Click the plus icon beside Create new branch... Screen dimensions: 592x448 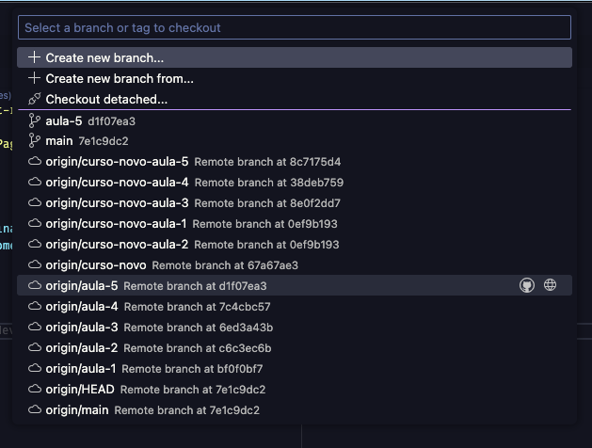click(x=35, y=57)
